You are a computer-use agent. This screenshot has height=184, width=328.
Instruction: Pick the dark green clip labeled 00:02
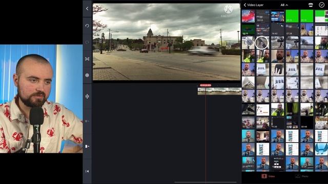pyautogui.click(x=292, y=109)
